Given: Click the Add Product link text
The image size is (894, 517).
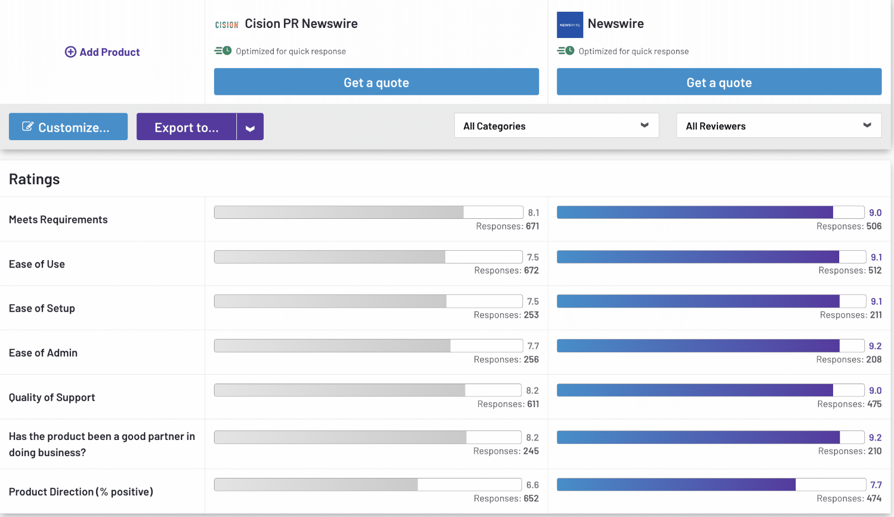Looking at the screenshot, I should (110, 52).
